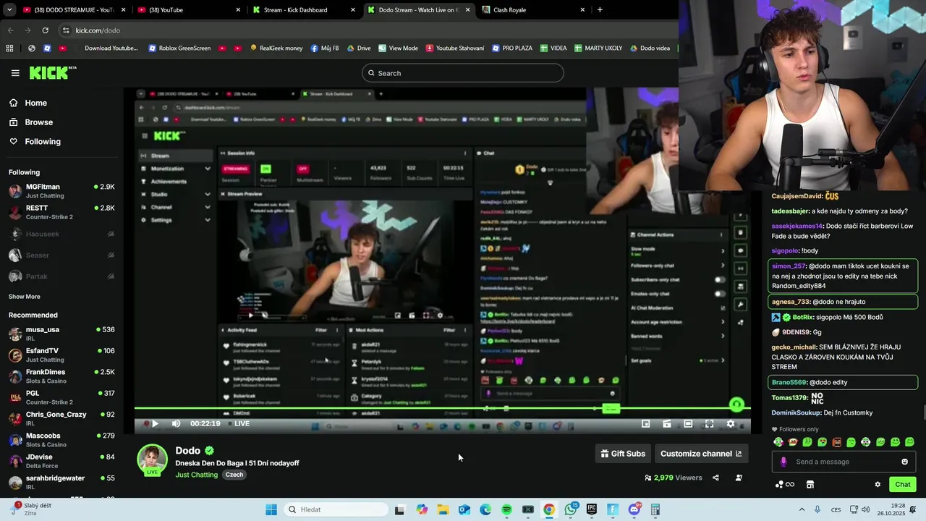This screenshot has width=926, height=521.
Task: Open Spotify from the taskbar
Action: 506,509
